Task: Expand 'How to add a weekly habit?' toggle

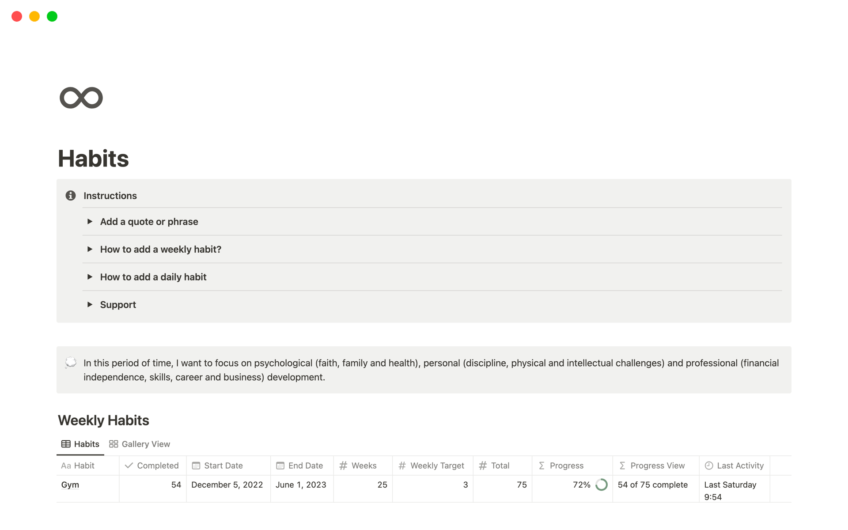Action: tap(90, 249)
